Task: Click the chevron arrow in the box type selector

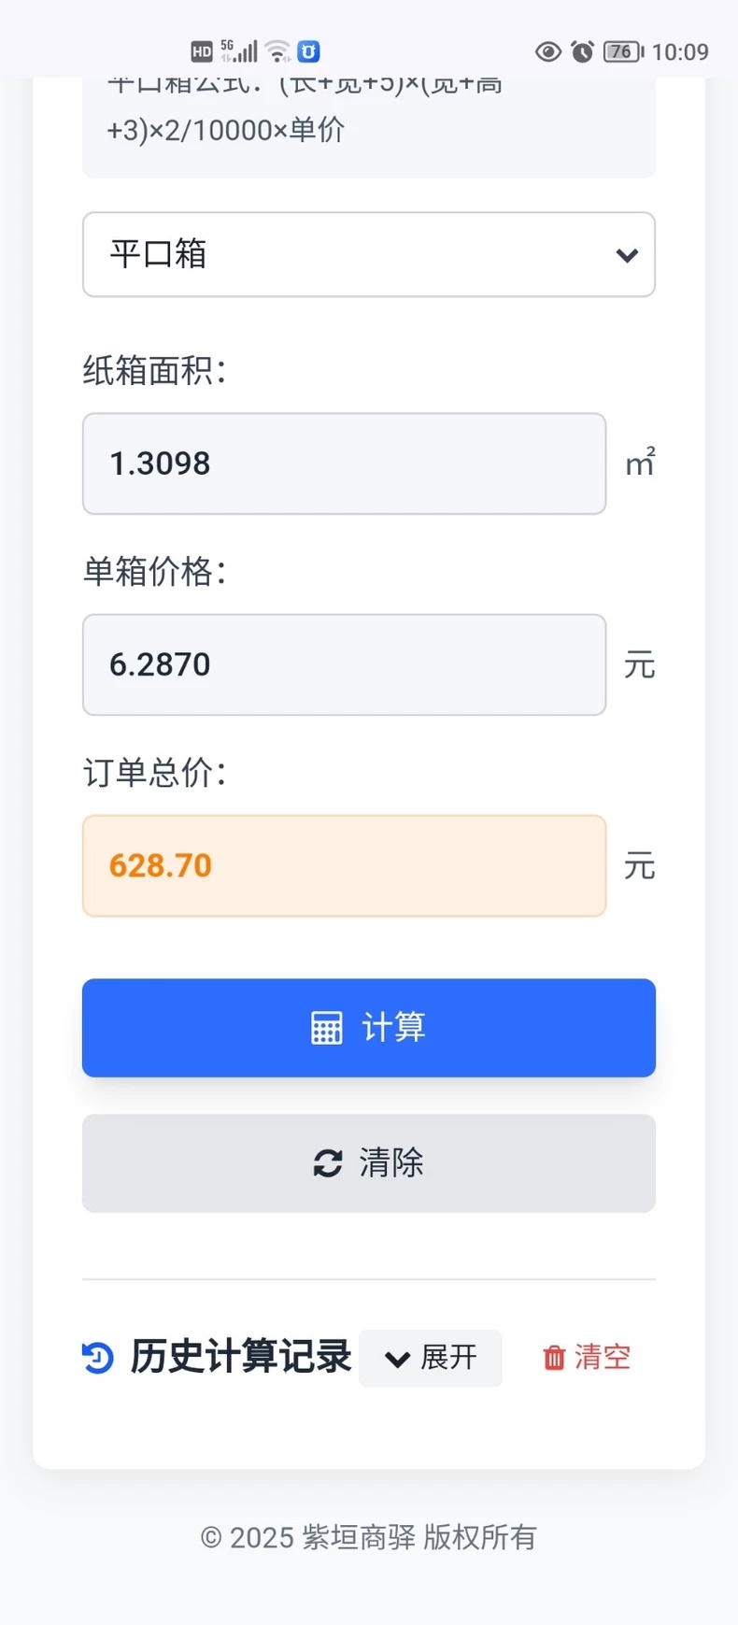Action: pyautogui.click(x=627, y=255)
